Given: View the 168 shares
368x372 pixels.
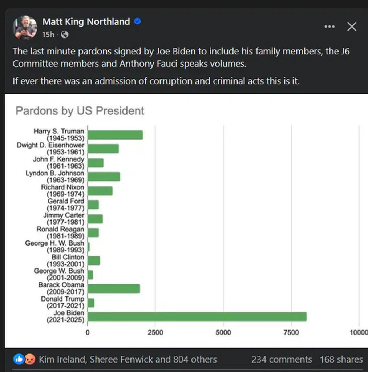Looking at the screenshot, I should [x=341, y=359].
